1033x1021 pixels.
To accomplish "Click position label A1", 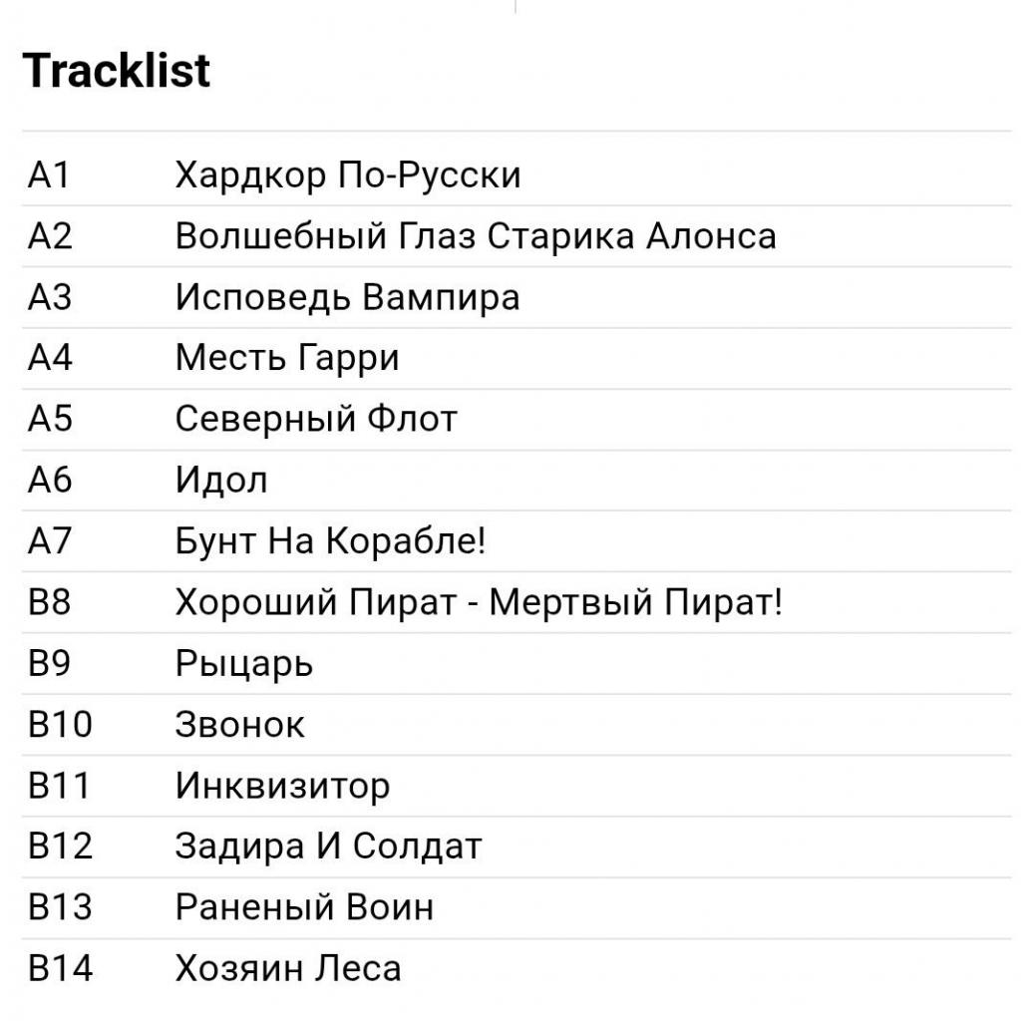I will pyautogui.click(x=49, y=175).
